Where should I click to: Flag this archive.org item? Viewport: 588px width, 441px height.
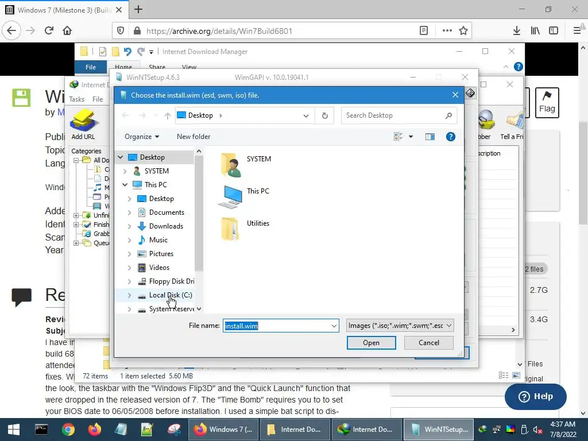pyautogui.click(x=547, y=102)
